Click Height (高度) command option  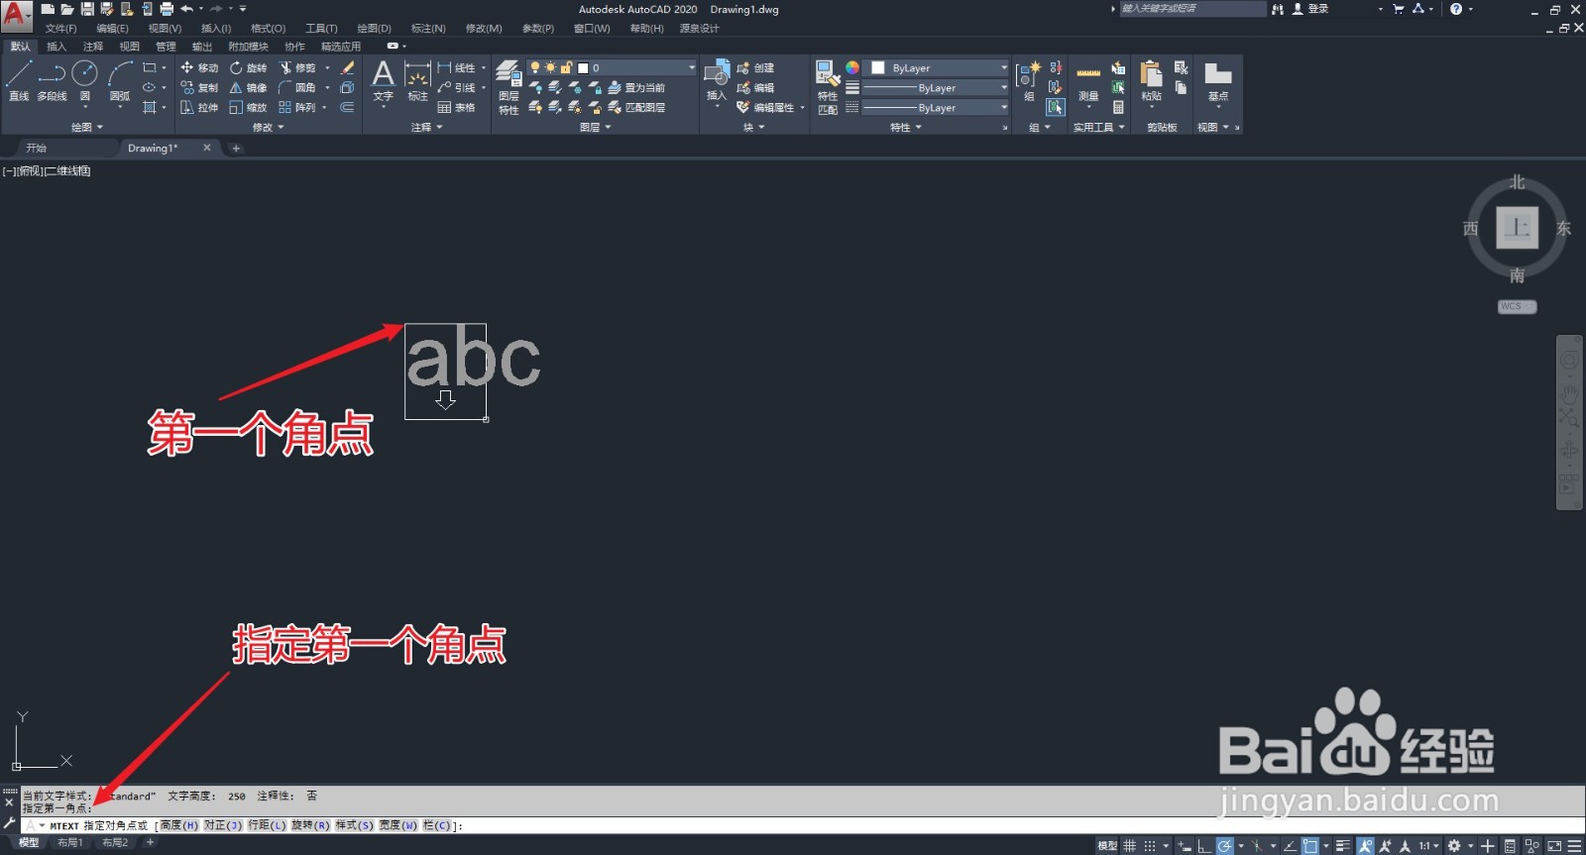tap(179, 825)
